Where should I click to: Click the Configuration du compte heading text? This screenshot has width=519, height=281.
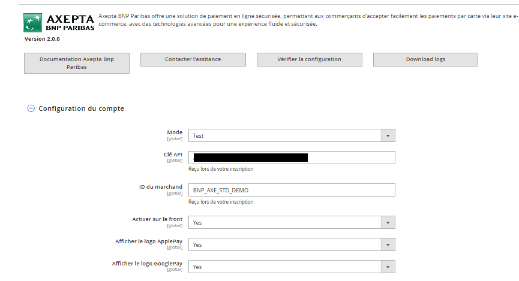pos(81,108)
